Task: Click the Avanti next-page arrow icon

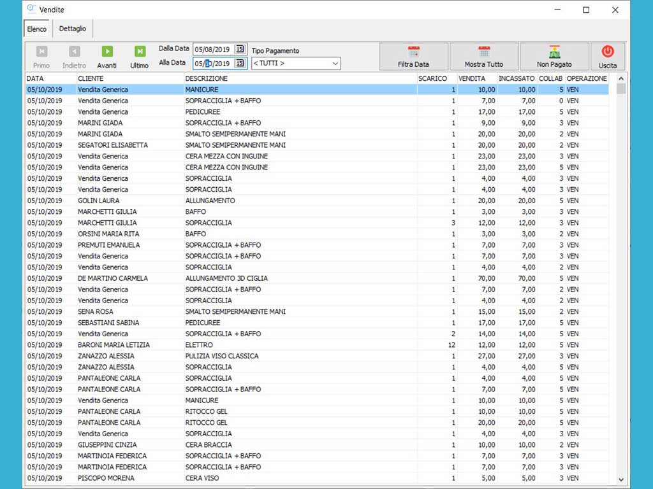Action: (107, 52)
